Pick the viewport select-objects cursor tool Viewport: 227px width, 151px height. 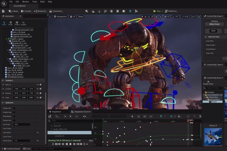tap(142, 17)
